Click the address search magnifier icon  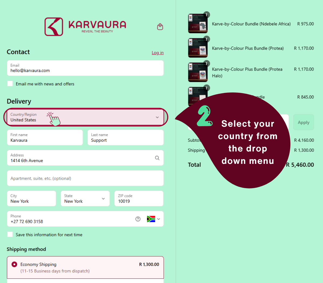(157, 158)
